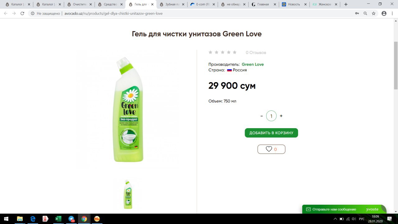
Task: Open Excel from the taskbar
Action: (58, 219)
